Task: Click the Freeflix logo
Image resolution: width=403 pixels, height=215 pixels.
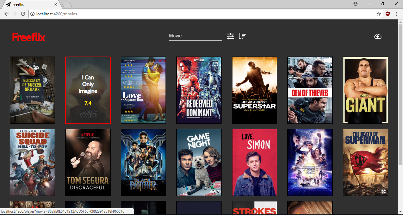Action: point(29,37)
